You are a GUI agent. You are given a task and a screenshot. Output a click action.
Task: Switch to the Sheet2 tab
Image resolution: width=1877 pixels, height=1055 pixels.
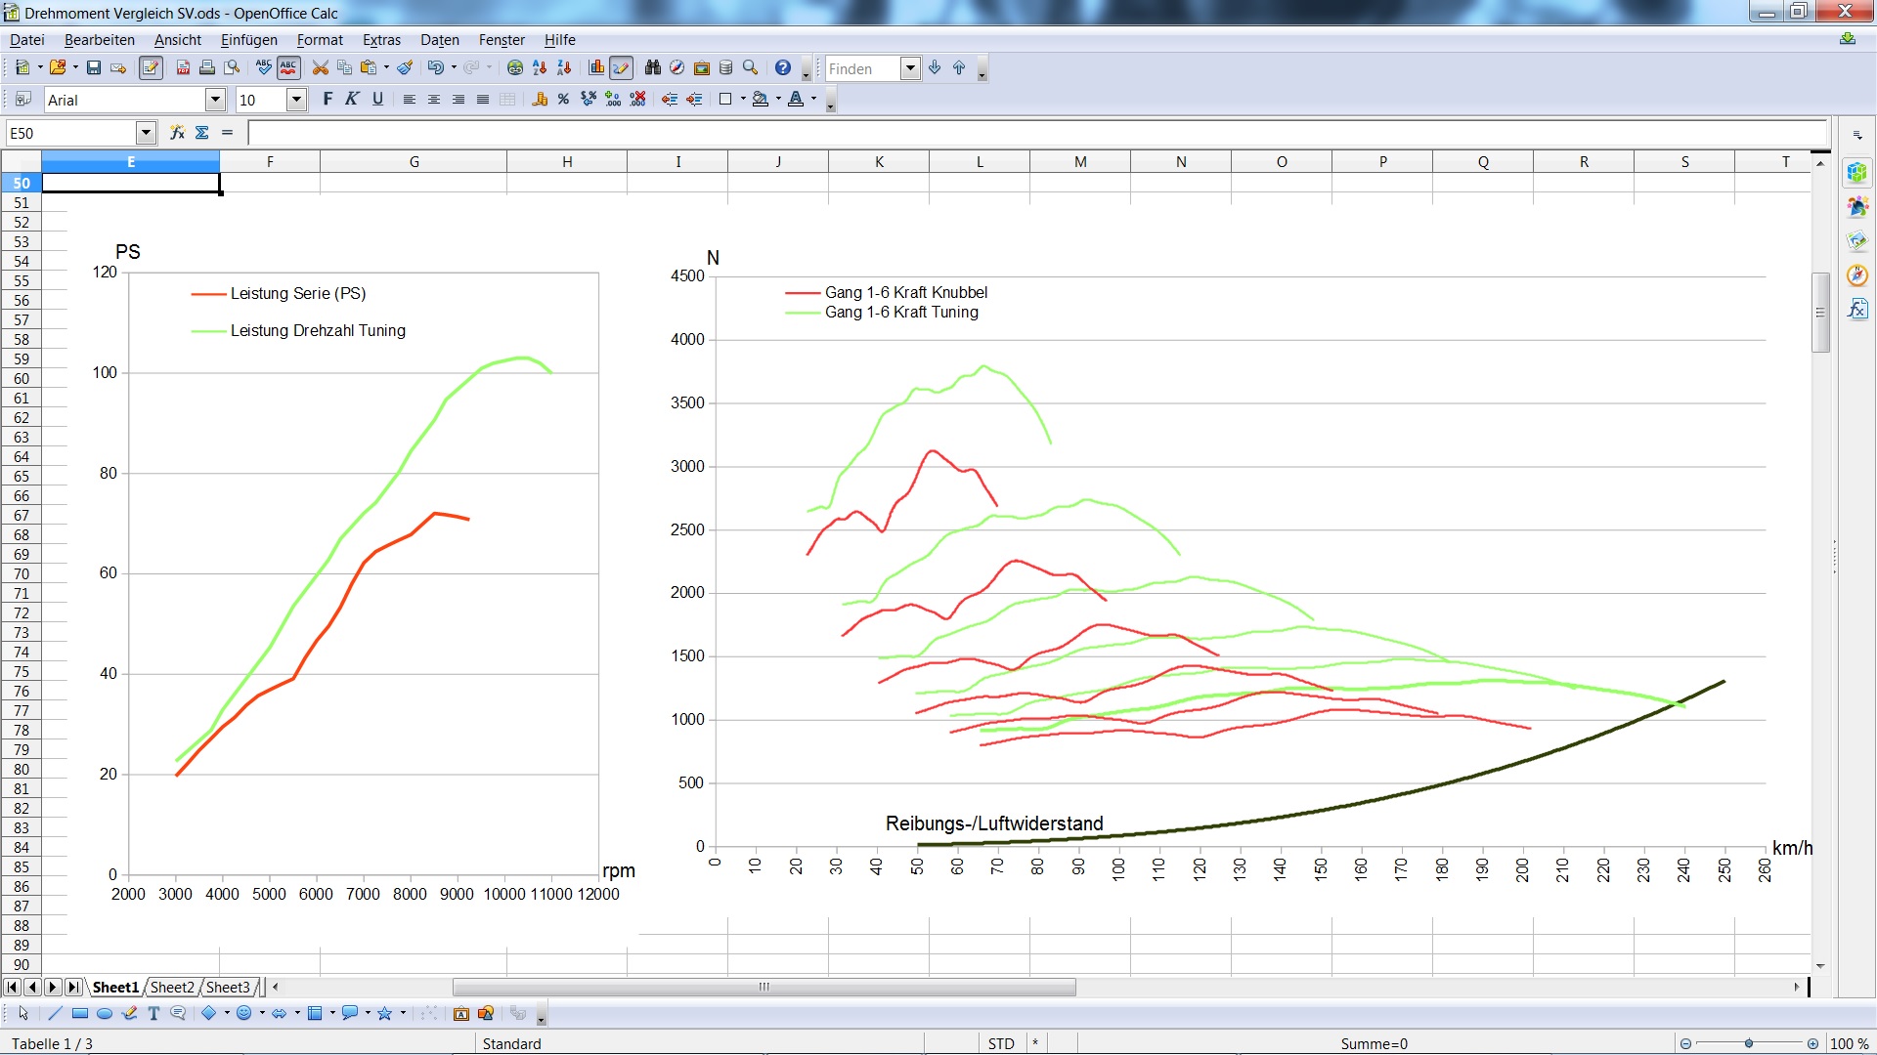[172, 988]
